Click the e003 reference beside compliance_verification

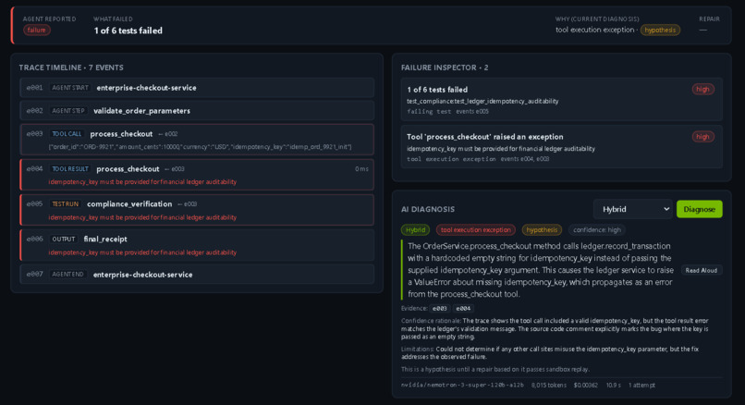[x=188, y=204]
